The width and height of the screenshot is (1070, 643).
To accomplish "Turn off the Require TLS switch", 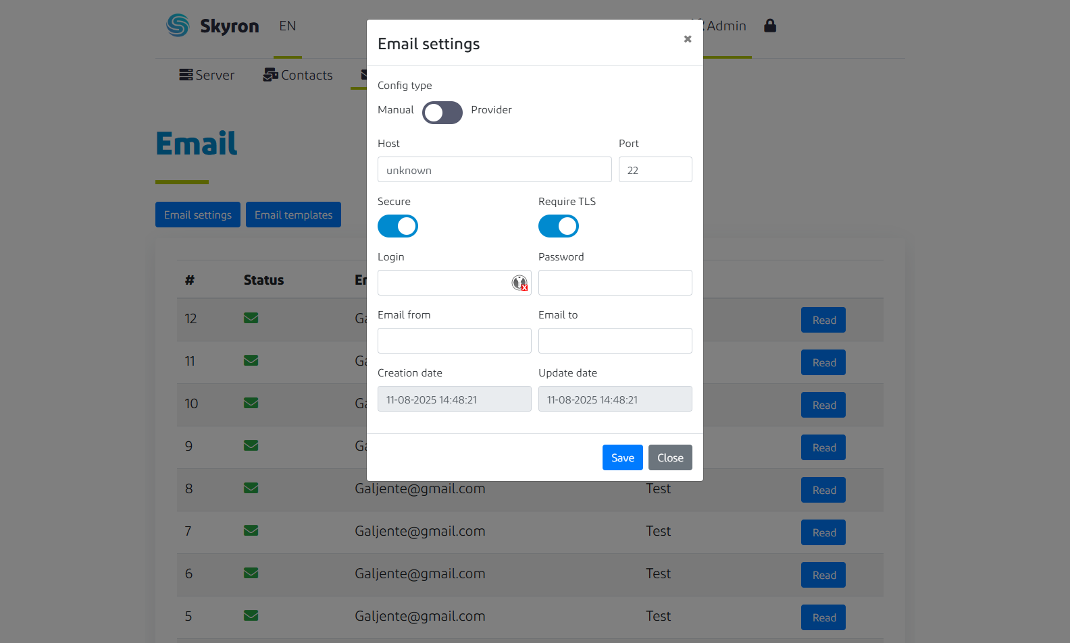I will pos(559,226).
